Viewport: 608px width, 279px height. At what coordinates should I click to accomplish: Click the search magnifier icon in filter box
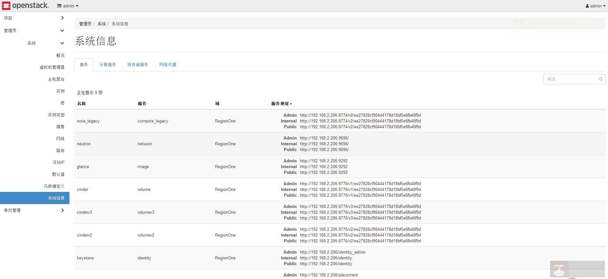pyautogui.click(x=600, y=79)
